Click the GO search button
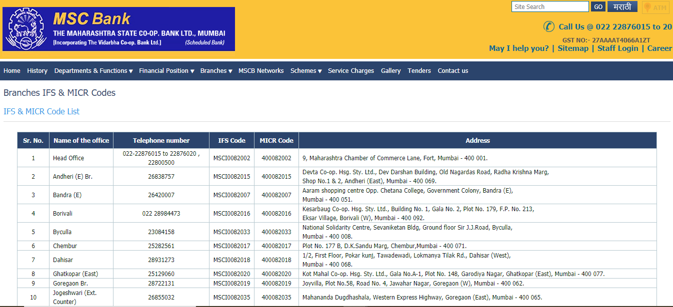 tap(598, 6)
